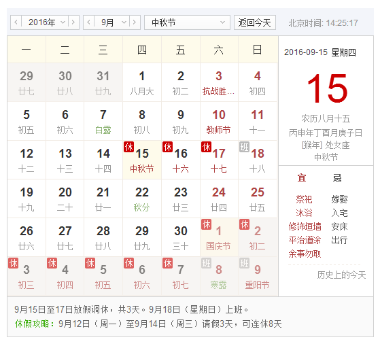The width and height of the screenshot is (380, 346).
Task: Click 嫁娶 item under 忌
Action: point(339,199)
